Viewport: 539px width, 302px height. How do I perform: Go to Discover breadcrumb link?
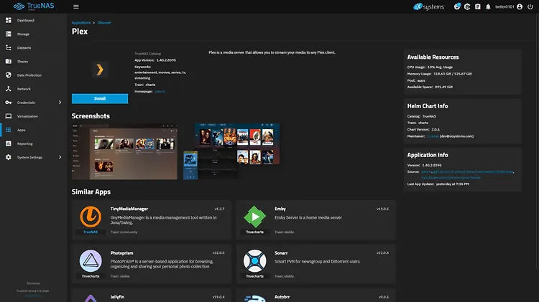[x=104, y=23]
